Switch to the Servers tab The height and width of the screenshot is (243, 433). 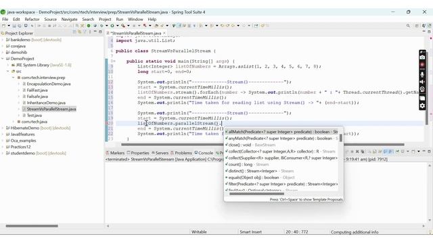tap(160, 153)
